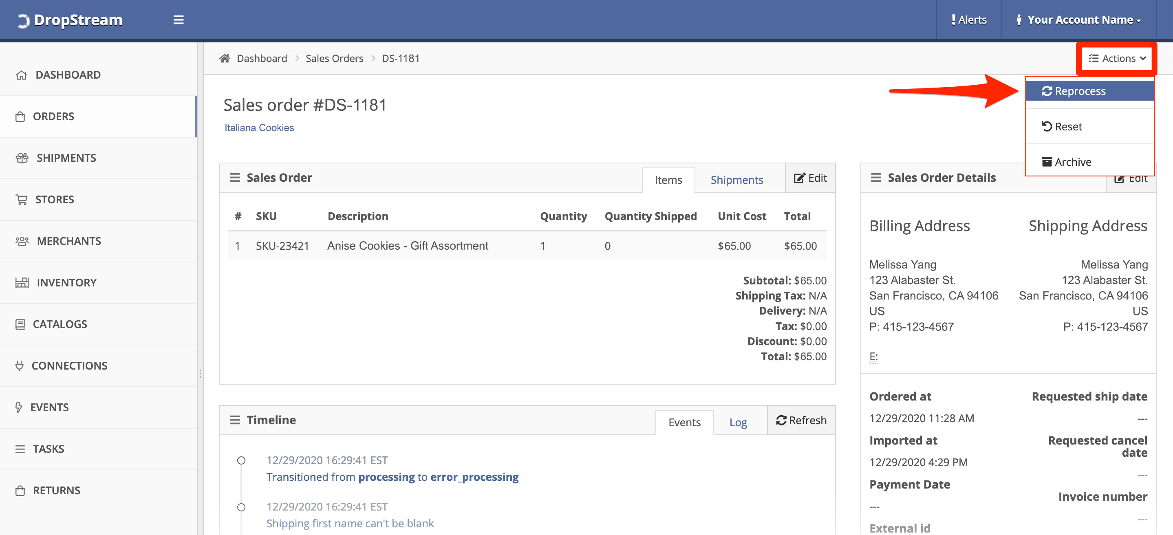Open the Italiana Cookies merchant link
1173x535 pixels.
coord(259,128)
